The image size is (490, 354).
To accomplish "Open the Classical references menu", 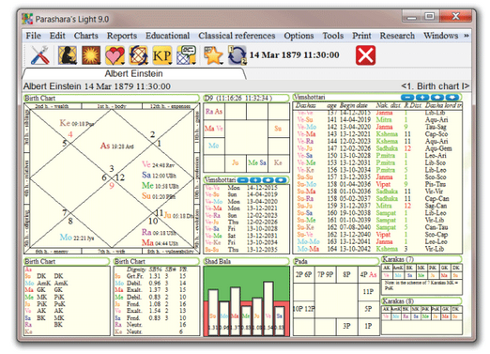I will (x=237, y=36).
